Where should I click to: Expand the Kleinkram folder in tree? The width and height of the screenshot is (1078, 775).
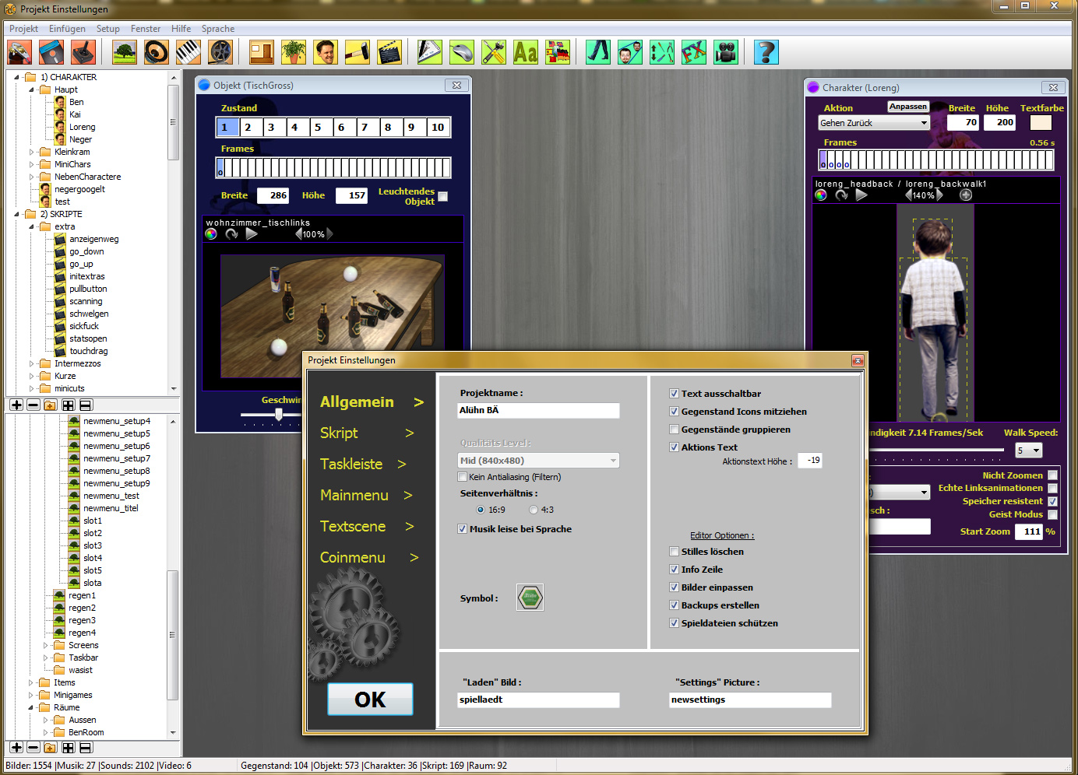tap(32, 153)
